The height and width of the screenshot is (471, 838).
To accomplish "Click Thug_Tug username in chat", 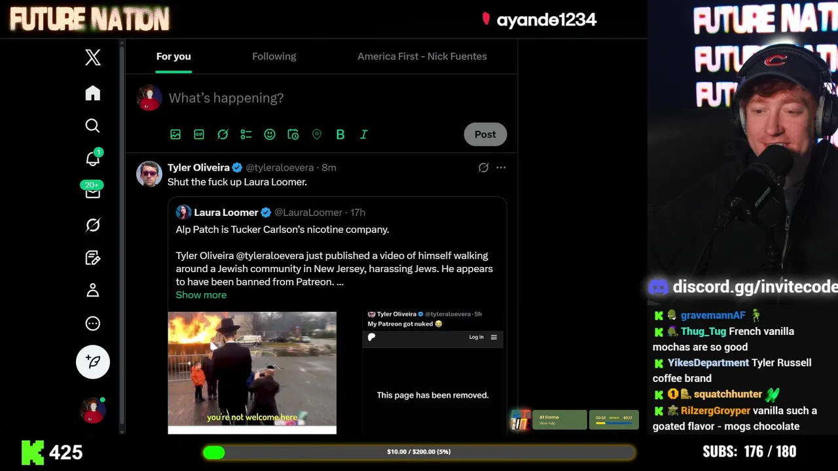I will tap(703, 331).
